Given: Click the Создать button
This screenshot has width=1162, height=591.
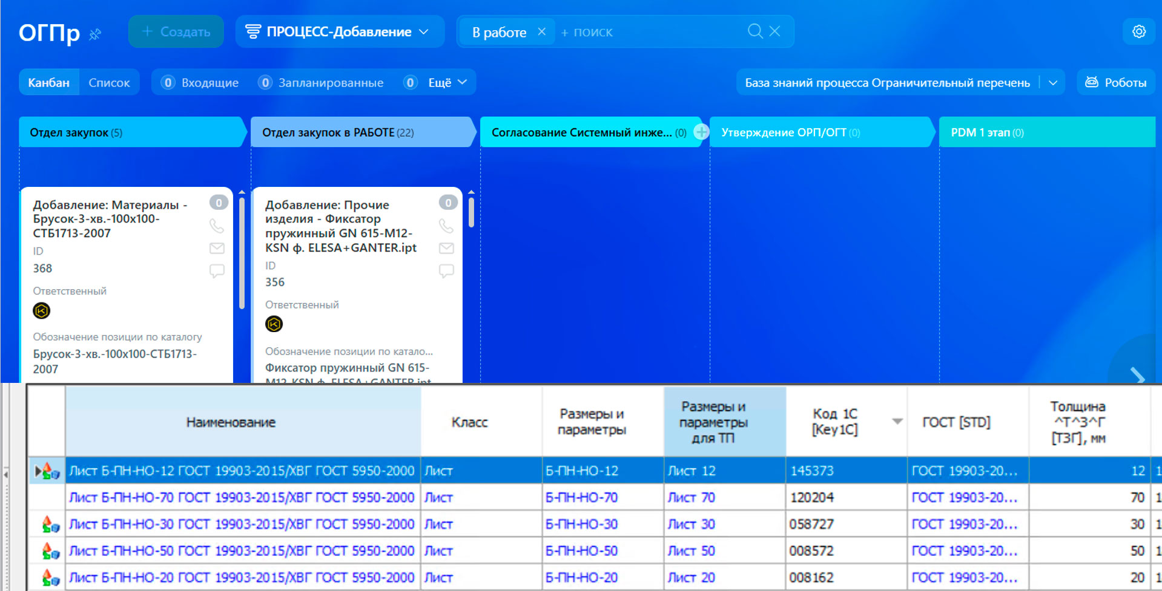Looking at the screenshot, I should click(176, 31).
